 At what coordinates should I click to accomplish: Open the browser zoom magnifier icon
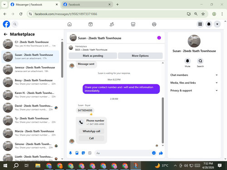[x=196, y=14]
